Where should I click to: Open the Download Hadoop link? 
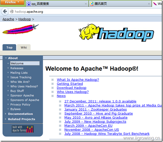click(x=72, y=88)
